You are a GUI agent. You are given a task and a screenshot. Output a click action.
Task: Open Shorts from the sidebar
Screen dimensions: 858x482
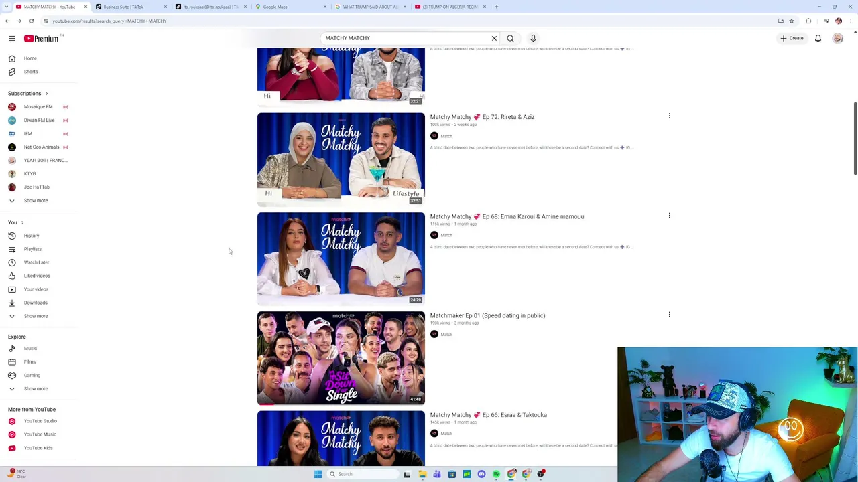pos(31,72)
